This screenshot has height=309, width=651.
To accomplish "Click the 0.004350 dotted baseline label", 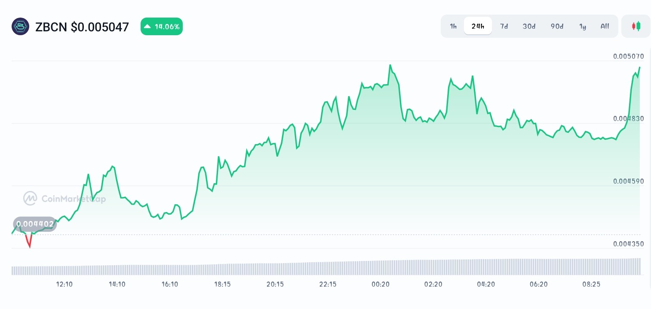I will (x=628, y=244).
